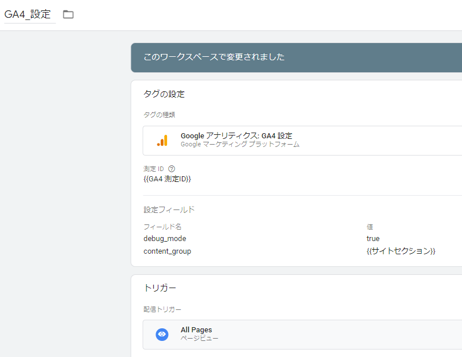Click the Google マーケティング プラットフォーム subtitle
462x357 pixels.
coord(240,144)
